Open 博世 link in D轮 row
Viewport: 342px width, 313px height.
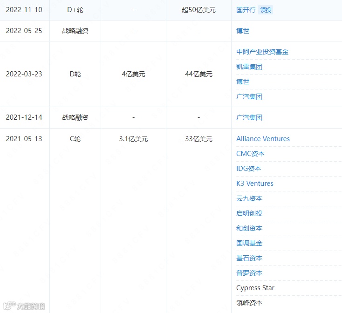coord(243,82)
